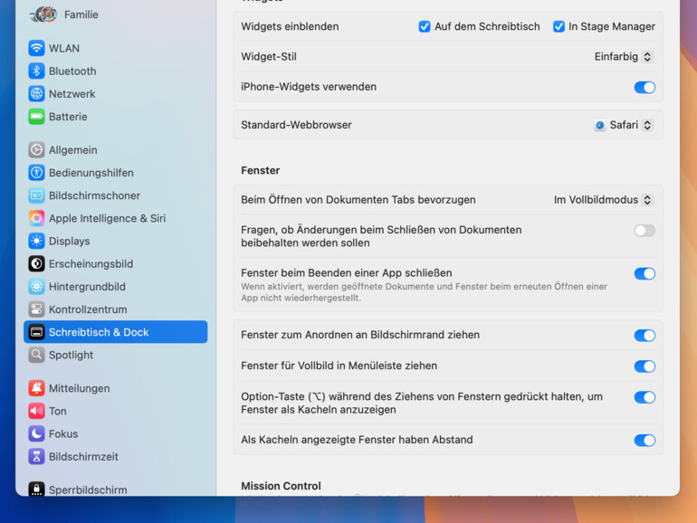Disable iPhone-Widgets verwenden switch
The image size is (697, 523).
point(644,87)
